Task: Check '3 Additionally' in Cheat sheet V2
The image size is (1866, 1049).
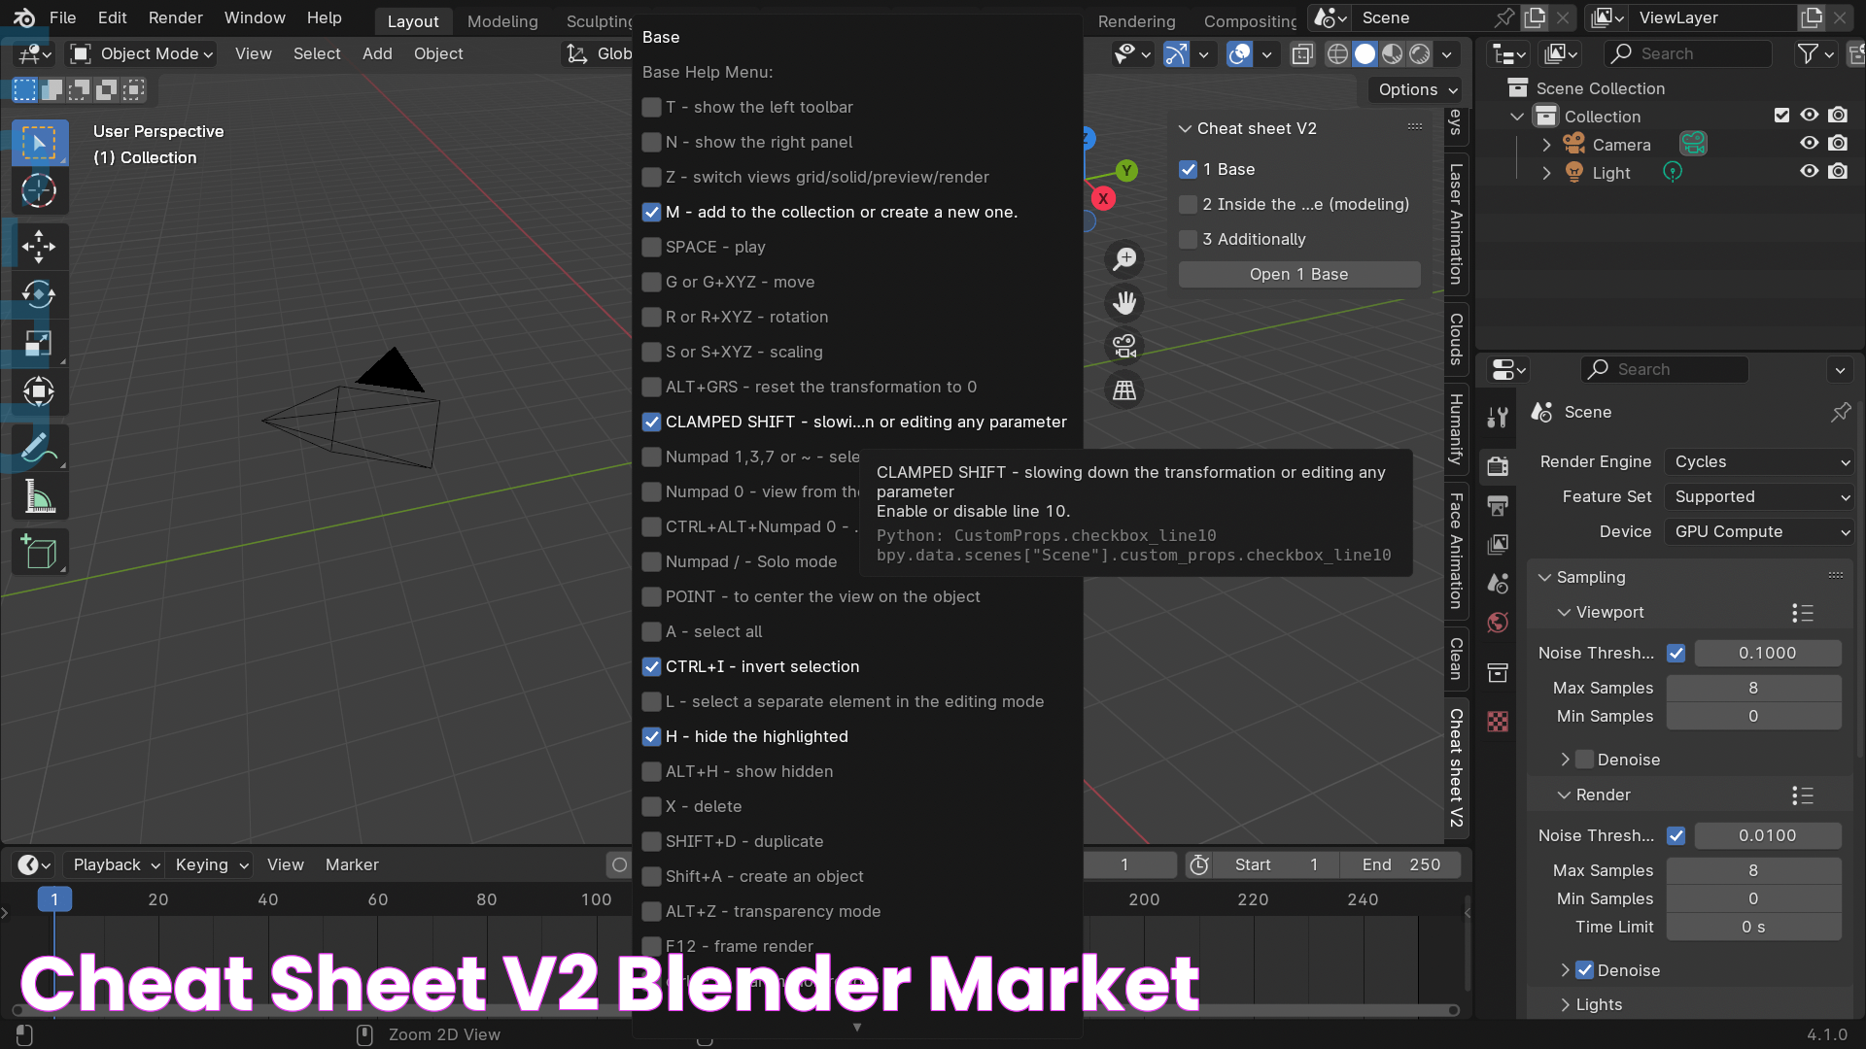Action: click(1188, 240)
